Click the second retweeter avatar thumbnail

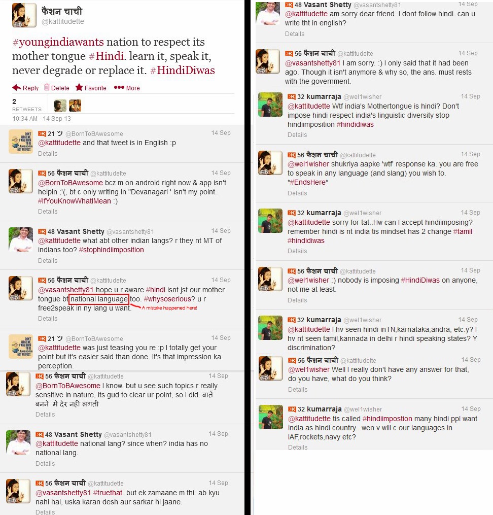tap(75, 106)
